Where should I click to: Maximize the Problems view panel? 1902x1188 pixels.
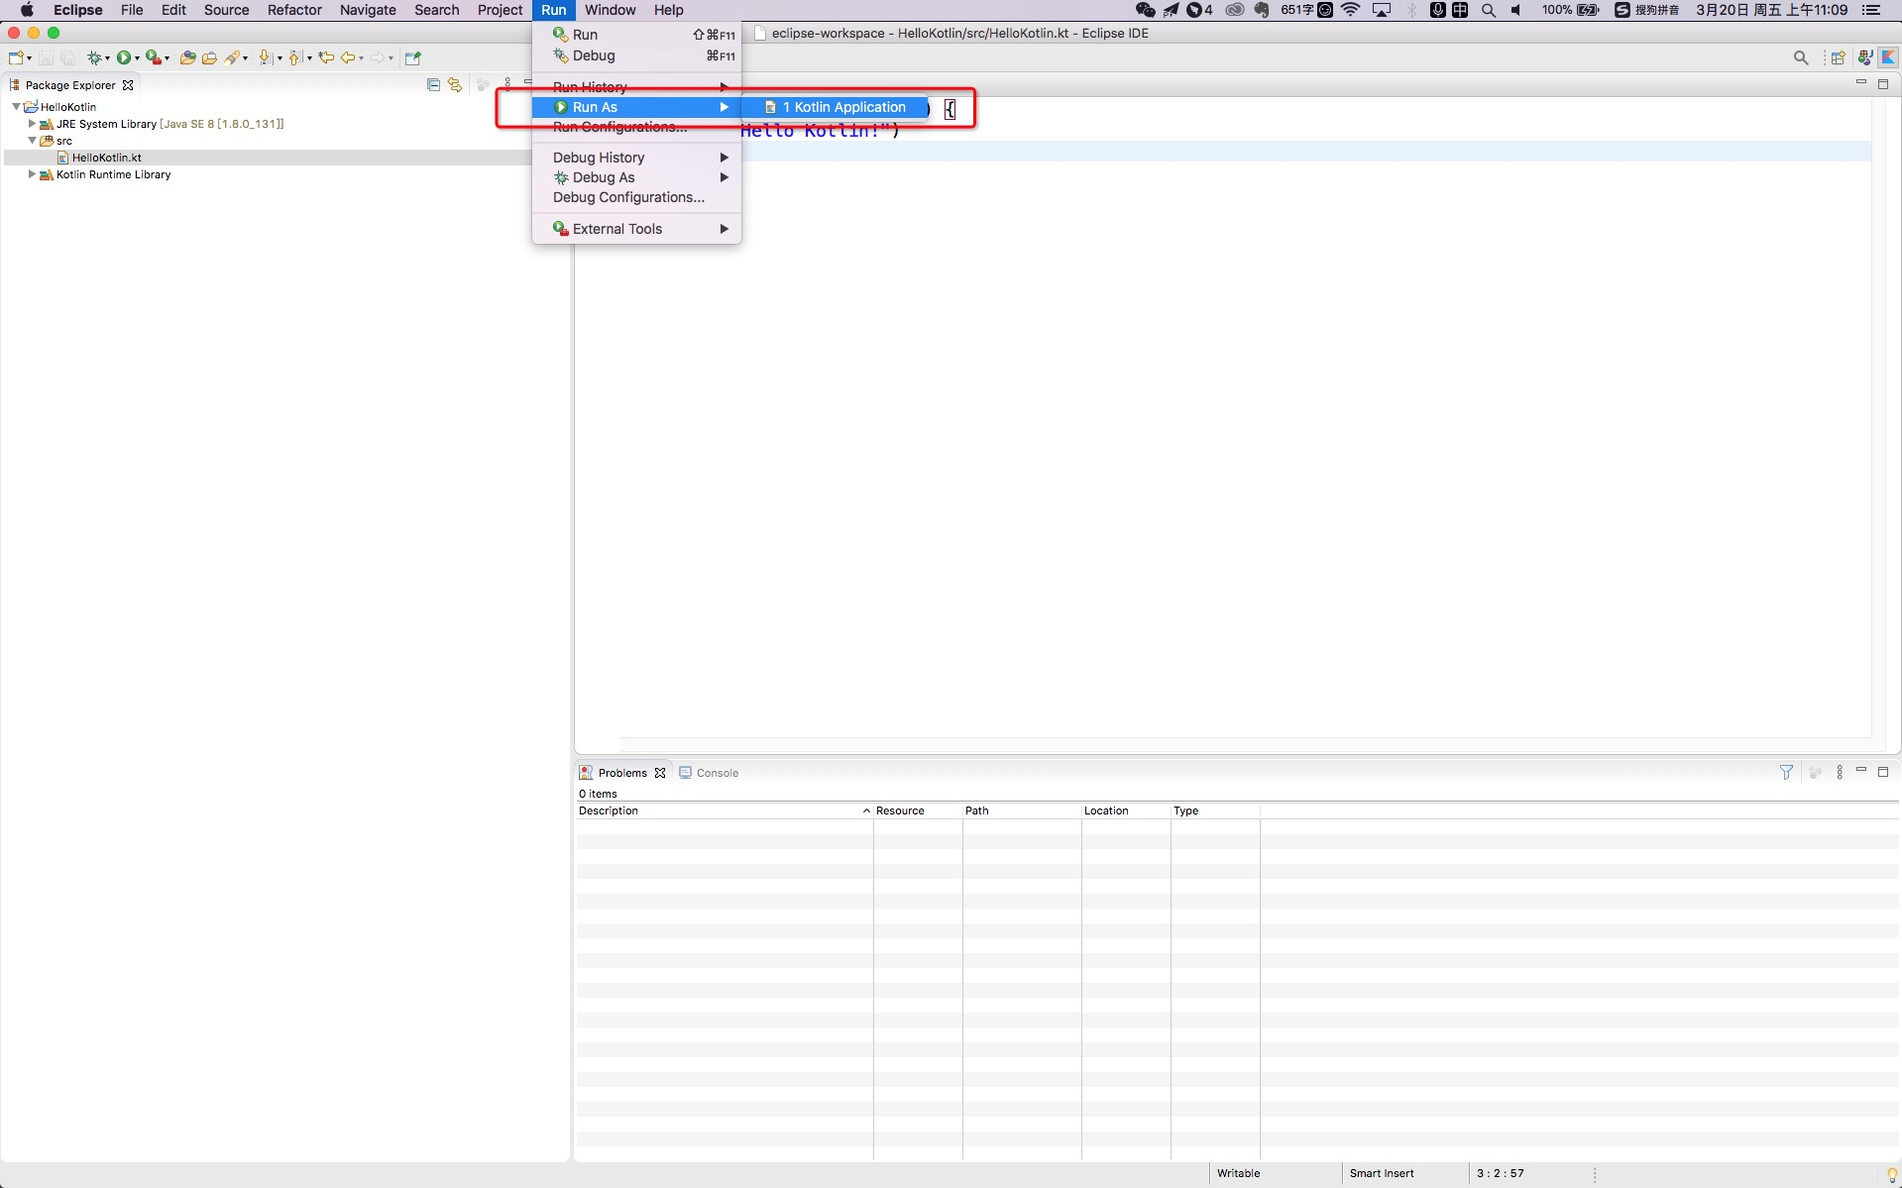[x=1883, y=771]
